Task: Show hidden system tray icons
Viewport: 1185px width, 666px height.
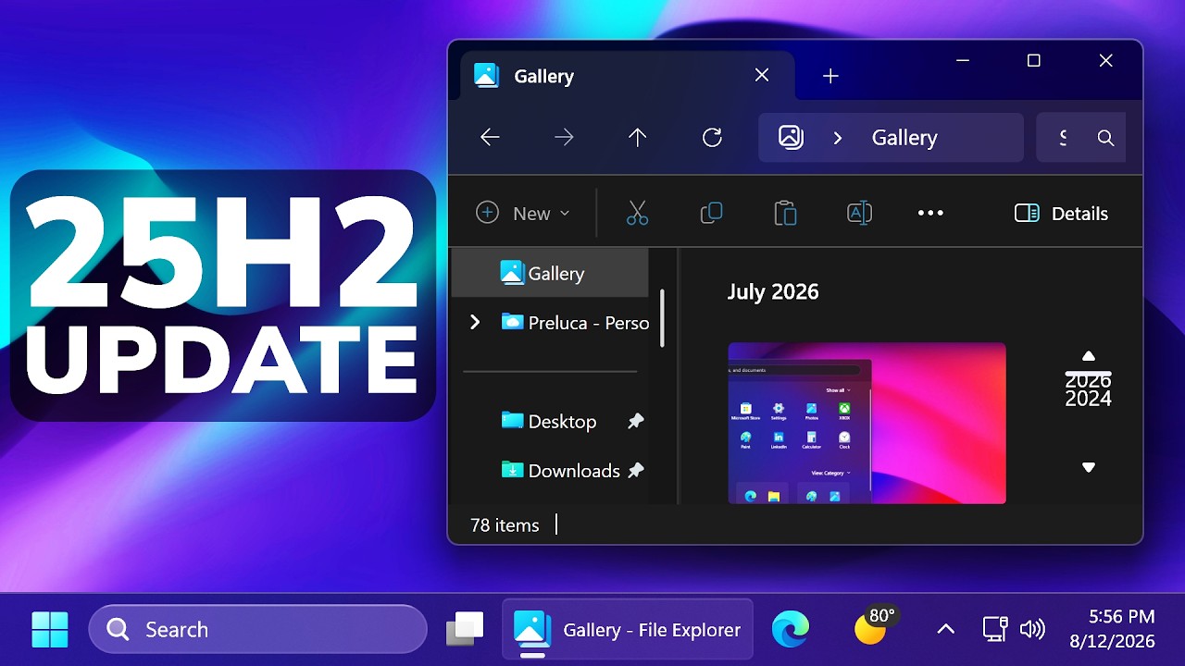Action: click(x=945, y=629)
